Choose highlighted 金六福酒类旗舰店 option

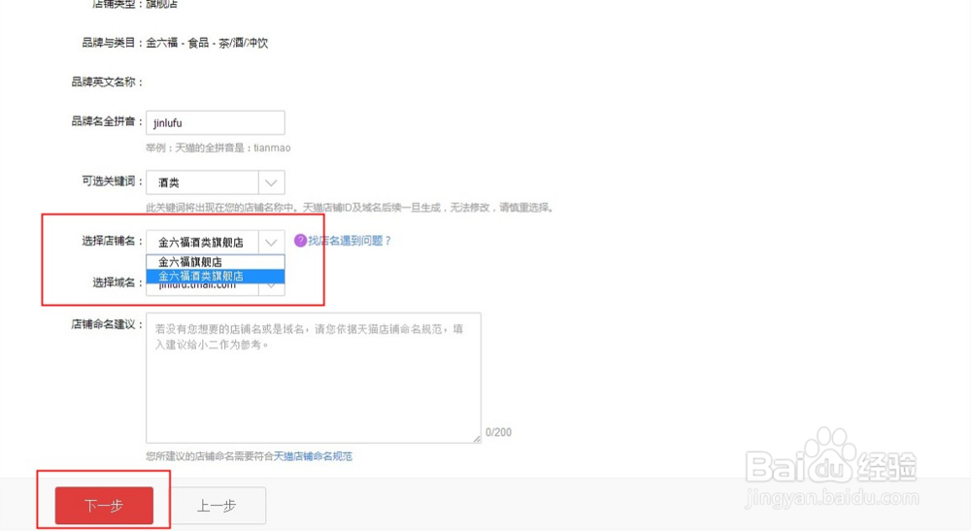click(x=215, y=276)
